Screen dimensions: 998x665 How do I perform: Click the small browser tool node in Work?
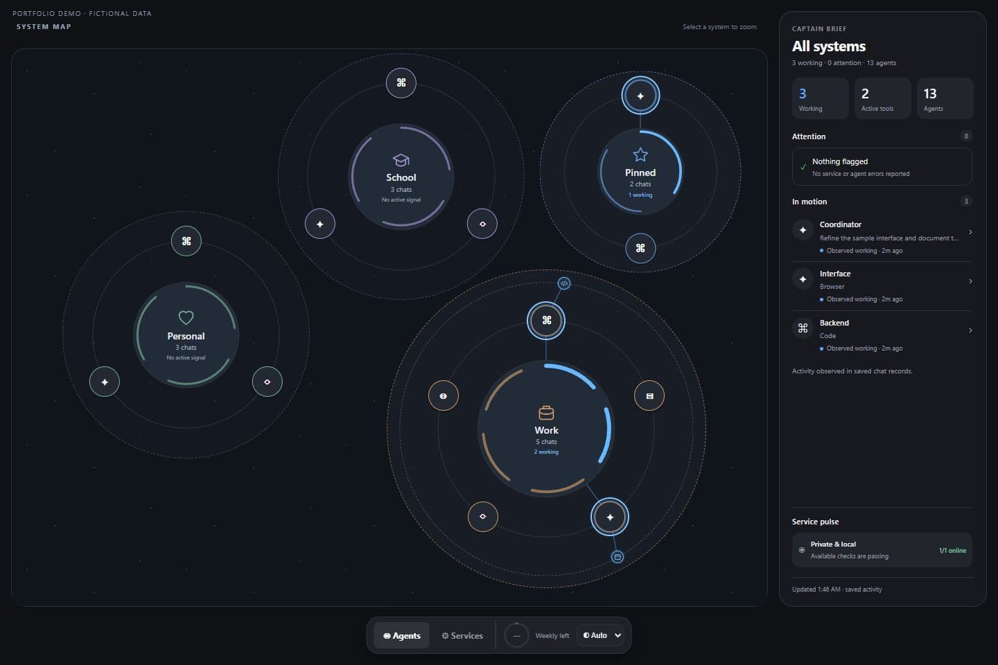pyautogui.click(x=618, y=557)
